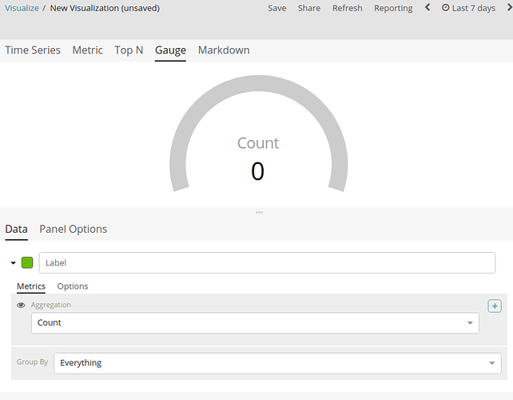
Task: Open the green series color swatch
Action: tap(27, 262)
